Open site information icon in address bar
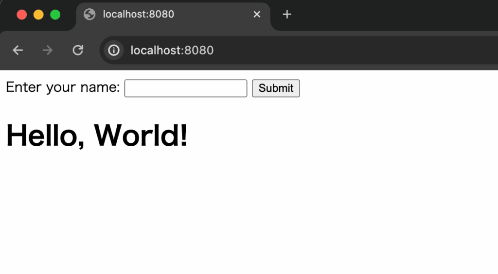The width and height of the screenshot is (498, 274). tap(114, 50)
